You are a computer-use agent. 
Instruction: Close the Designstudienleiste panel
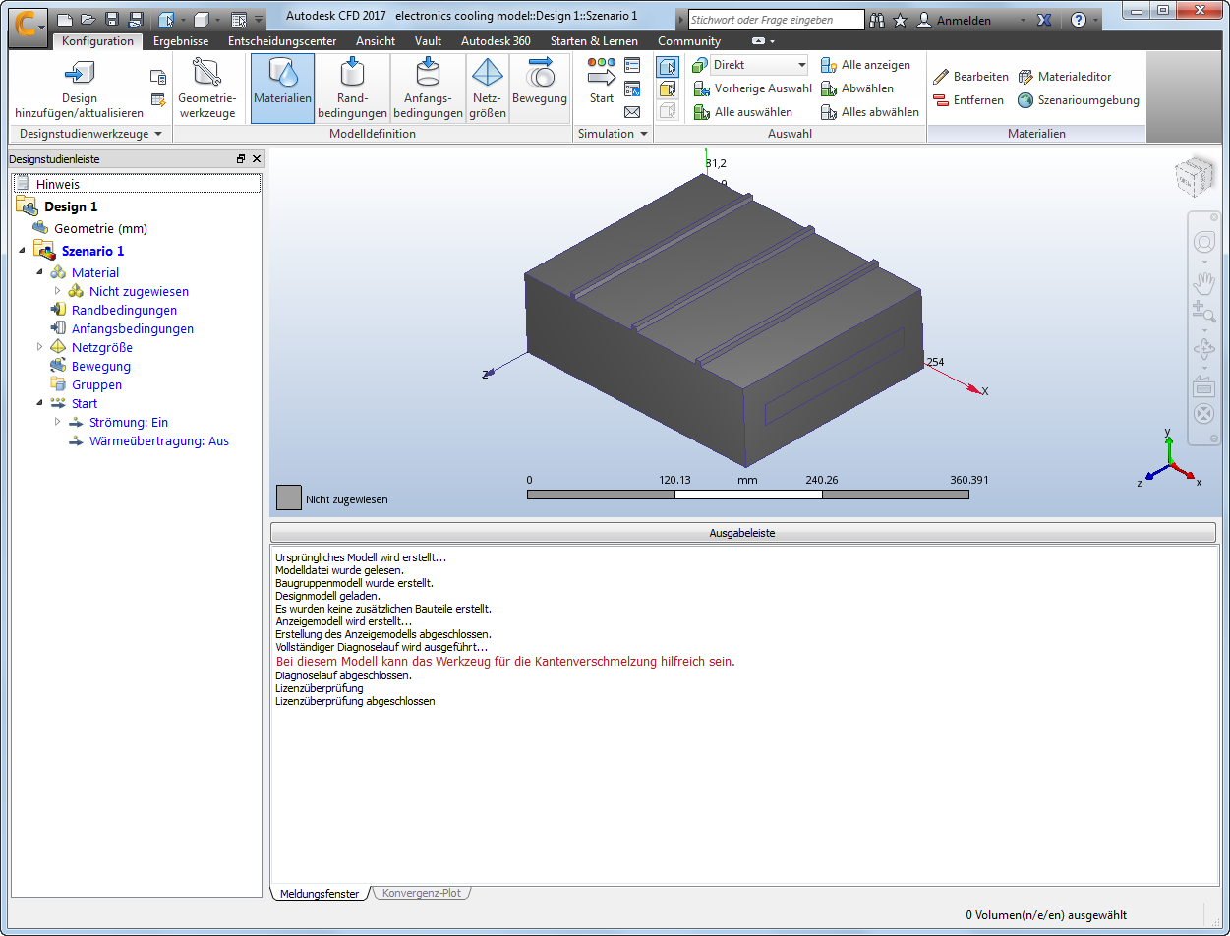[258, 158]
